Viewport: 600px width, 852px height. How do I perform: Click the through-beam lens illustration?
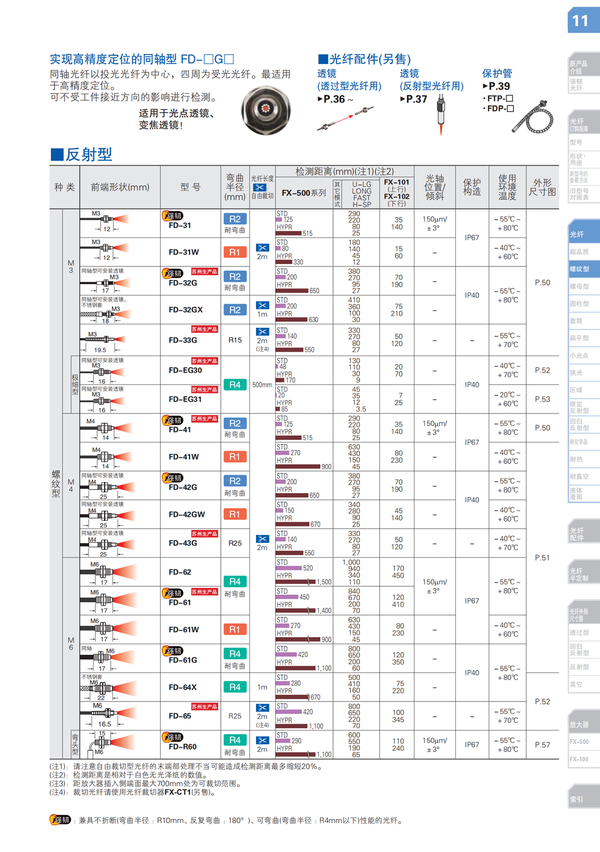click(345, 119)
